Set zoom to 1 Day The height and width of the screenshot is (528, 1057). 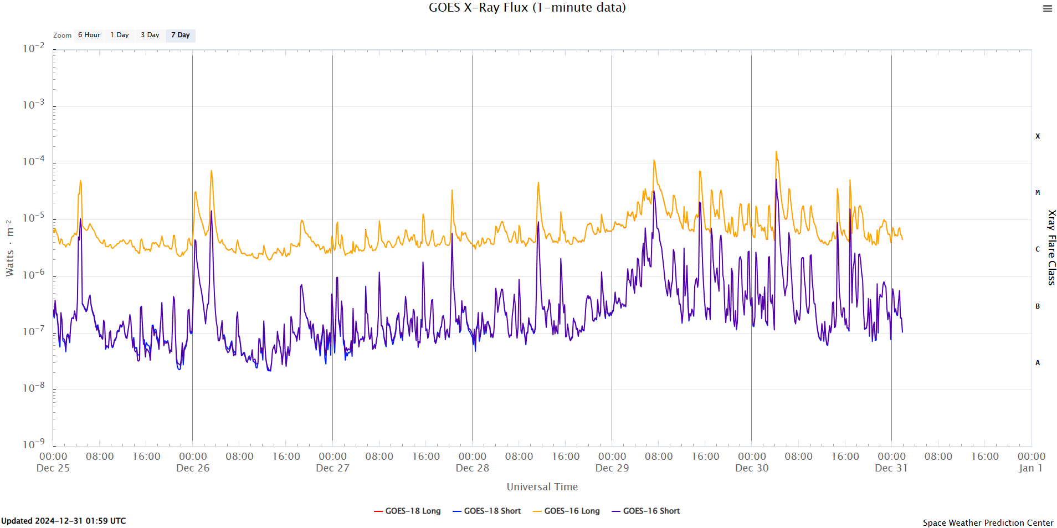pyautogui.click(x=120, y=35)
